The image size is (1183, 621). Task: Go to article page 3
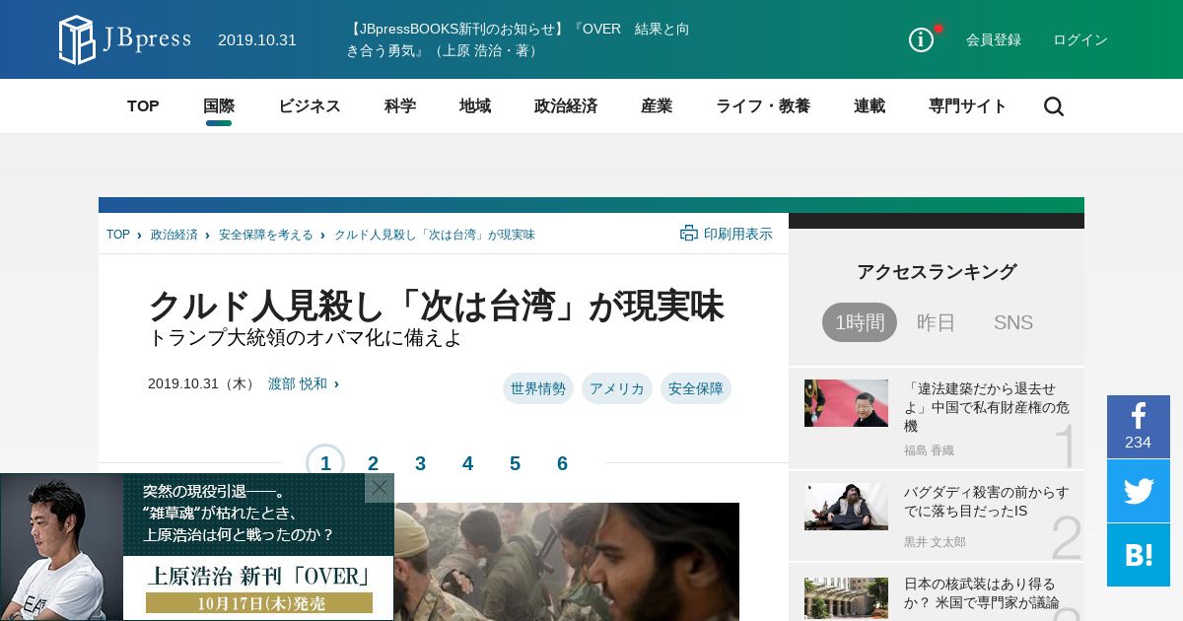point(420,463)
